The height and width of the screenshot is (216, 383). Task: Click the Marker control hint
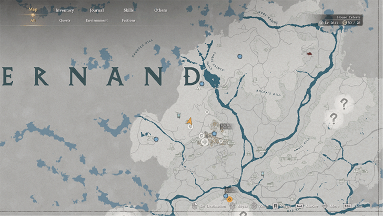click(x=307, y=206)
